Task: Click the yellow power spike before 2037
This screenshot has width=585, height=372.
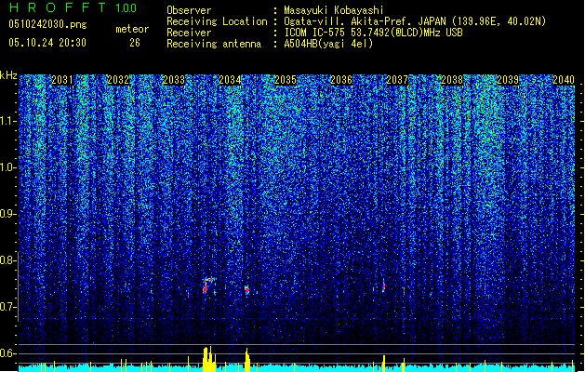Action: tap(383, 364)
